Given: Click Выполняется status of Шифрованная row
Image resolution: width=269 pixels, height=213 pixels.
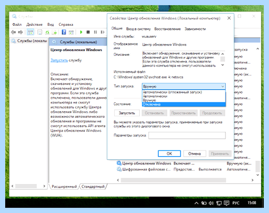Looking at the screenshot, I should pyautogui.click(x=210, y=169).
